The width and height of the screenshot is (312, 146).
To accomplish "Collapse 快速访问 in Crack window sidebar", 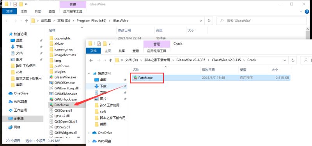I will [x=89, y=73].
